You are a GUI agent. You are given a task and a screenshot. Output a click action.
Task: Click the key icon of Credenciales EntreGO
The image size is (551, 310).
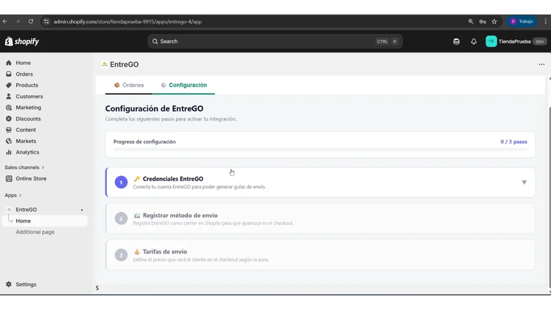[136, 178]
